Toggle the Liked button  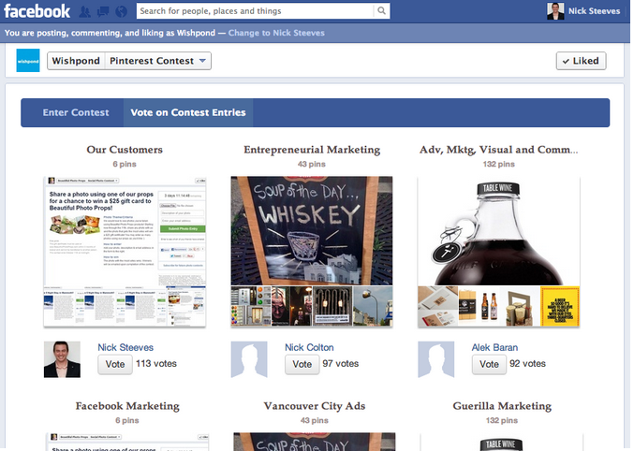click(581, 61)
